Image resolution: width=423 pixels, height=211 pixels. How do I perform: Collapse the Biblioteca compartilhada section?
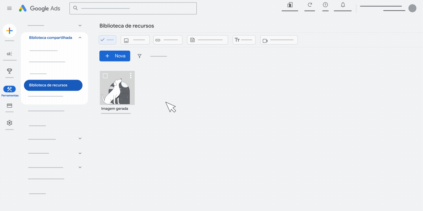pos(80,37)
